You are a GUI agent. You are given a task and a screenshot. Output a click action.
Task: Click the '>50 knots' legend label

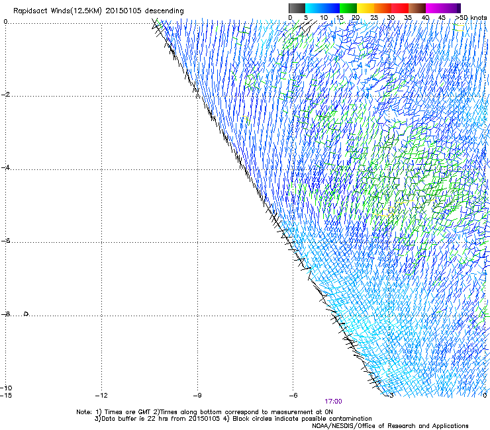[x=471, y=18]
